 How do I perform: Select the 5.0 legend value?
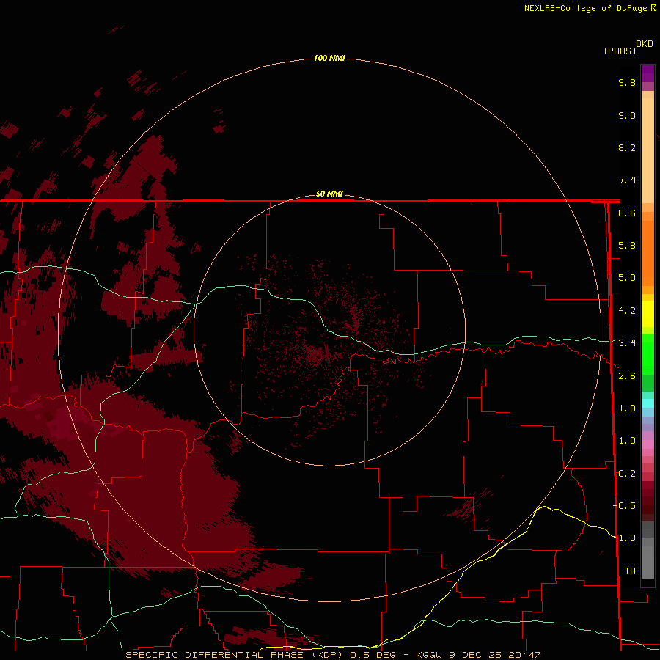pyautogui.click(x=627, y=278)
